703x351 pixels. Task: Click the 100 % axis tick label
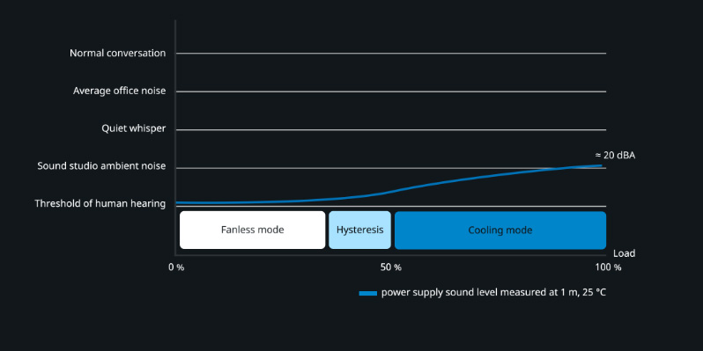pos(608,267)
